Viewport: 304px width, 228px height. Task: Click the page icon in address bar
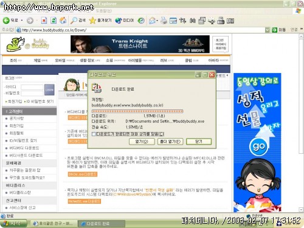coord(19,30)
